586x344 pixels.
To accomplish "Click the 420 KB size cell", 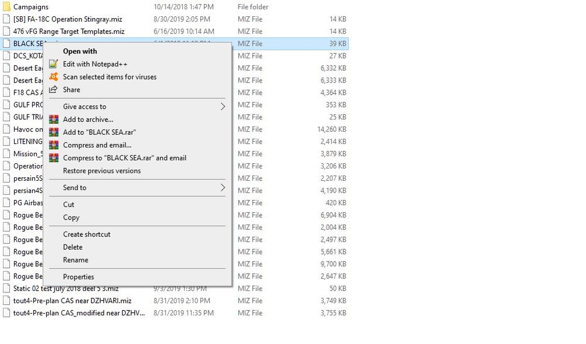I will pos(336,203).
